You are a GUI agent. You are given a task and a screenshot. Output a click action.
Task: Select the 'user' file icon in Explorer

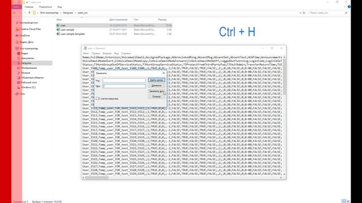pos(58,25)
